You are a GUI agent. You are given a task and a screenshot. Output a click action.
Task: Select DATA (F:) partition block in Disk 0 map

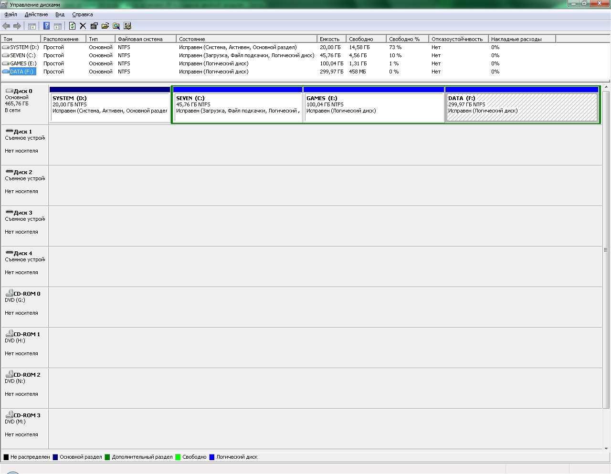[522, 104]
